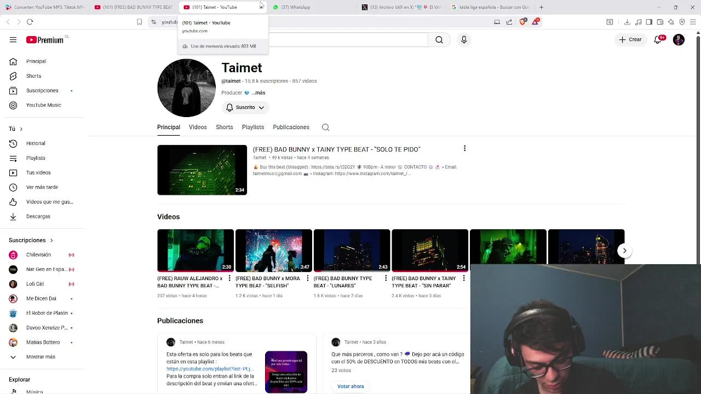
Task: Open Nat Geo en Español subscription
Action: click(47, 269)
